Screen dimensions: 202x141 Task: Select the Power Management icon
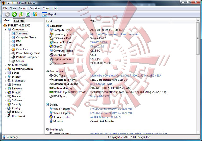point(13,53)
